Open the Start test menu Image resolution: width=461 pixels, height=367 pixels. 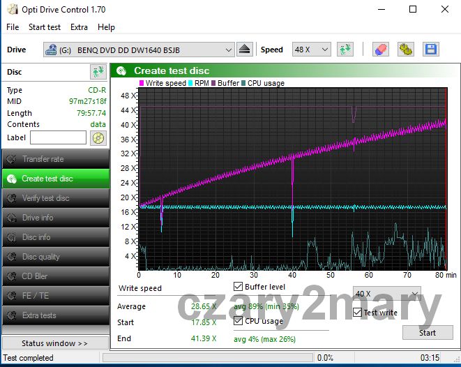coord(44,27)
